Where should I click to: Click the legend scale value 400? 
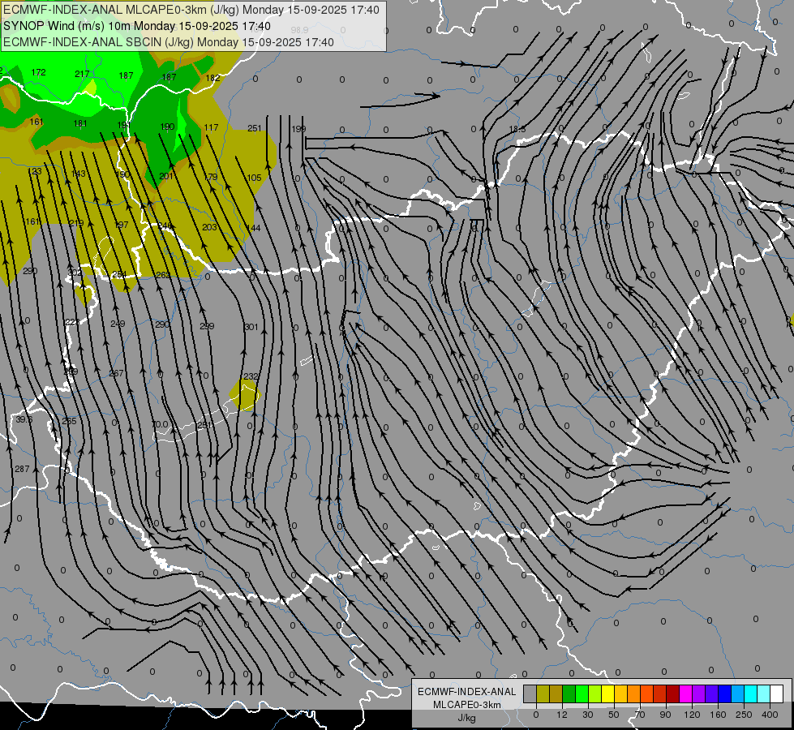click(x=770, y=715)
